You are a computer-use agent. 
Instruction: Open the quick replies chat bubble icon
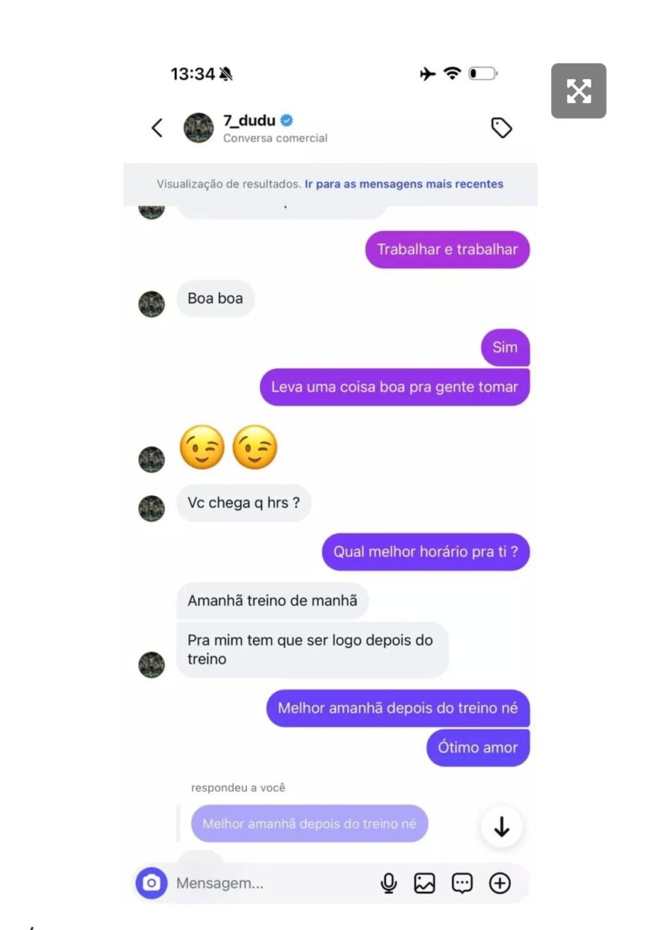pos(462,883)
